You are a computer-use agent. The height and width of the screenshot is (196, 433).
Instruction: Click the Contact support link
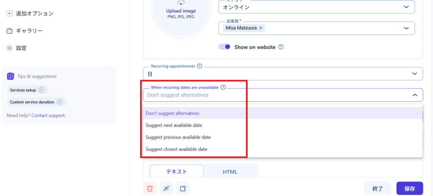tap(48, 115)
